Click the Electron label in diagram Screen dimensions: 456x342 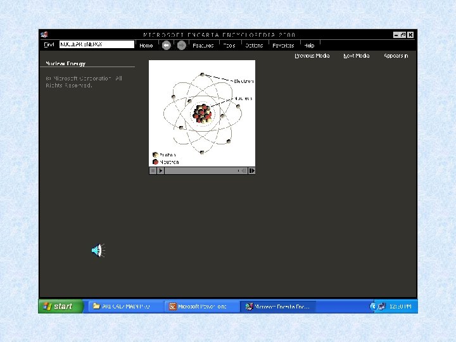pyautogui.click(x=244, y=81)
